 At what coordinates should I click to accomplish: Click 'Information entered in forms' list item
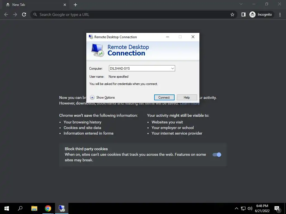tap(89, 133)
